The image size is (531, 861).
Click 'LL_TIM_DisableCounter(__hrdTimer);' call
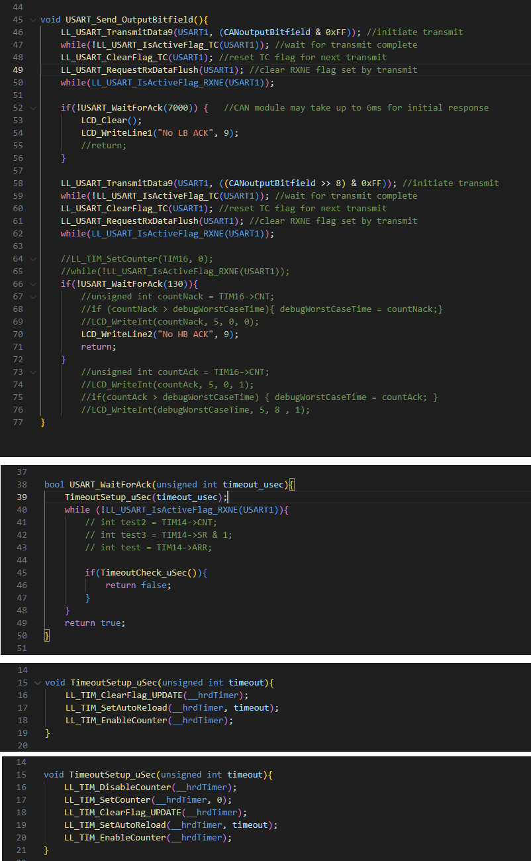coord(150,787)
